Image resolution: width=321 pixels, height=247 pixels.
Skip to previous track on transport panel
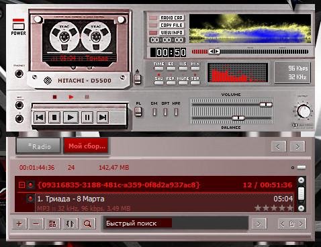[x=40, y=117]
